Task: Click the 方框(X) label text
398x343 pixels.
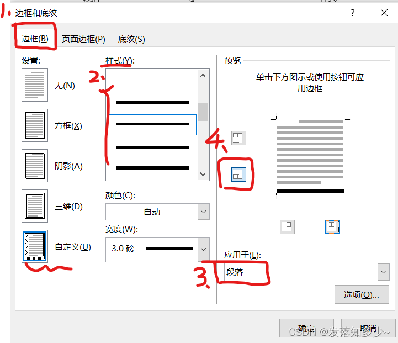Action: [68, 126]
